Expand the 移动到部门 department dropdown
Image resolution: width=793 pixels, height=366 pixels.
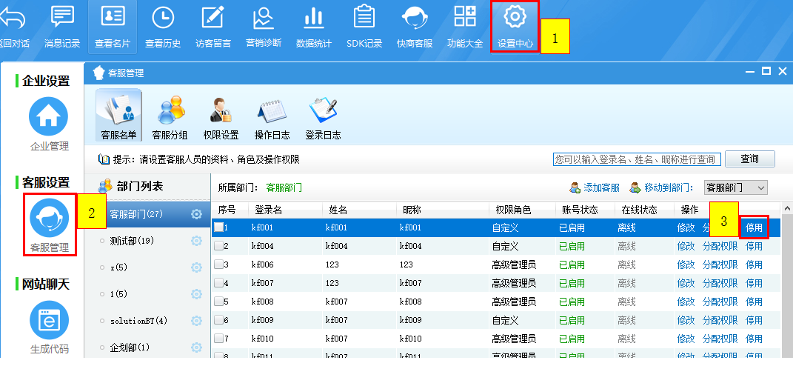(735, 187)
